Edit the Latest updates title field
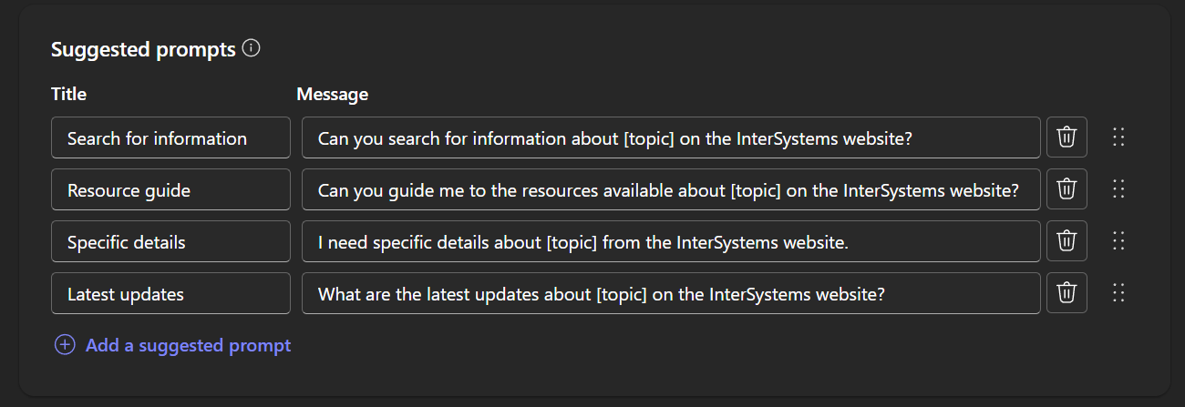This screenshot has height=407, width=1185. (170, 293)
